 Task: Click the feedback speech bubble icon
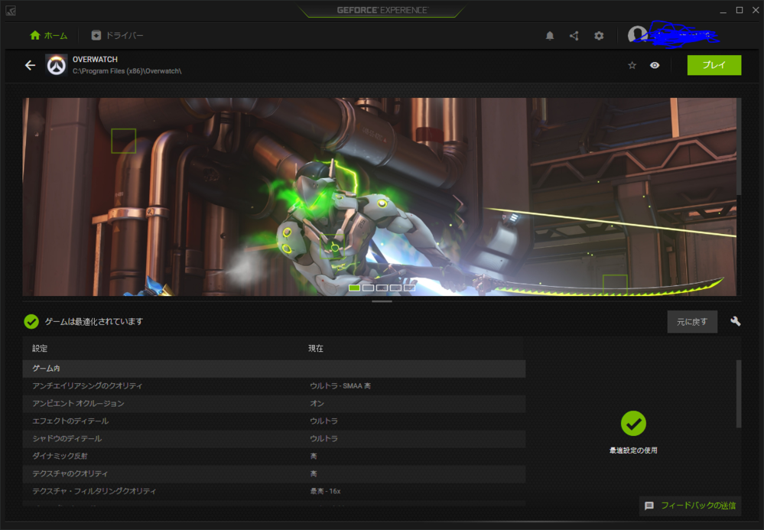tap(649, 506)
